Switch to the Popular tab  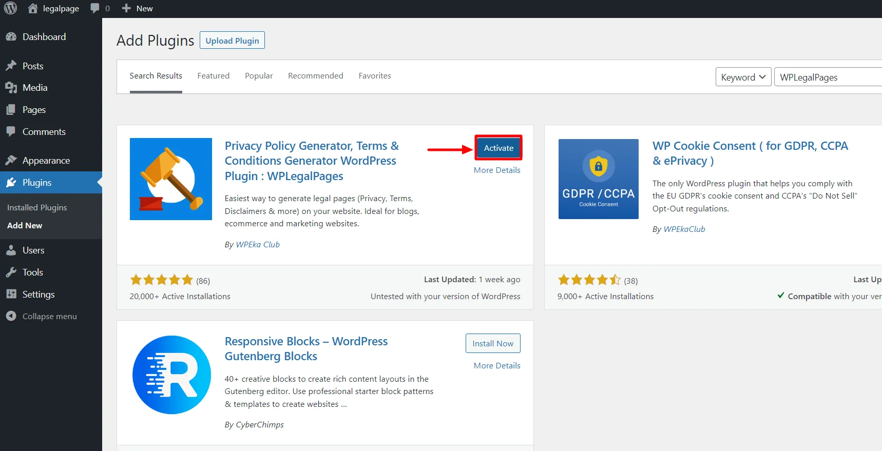click(259, 76)
